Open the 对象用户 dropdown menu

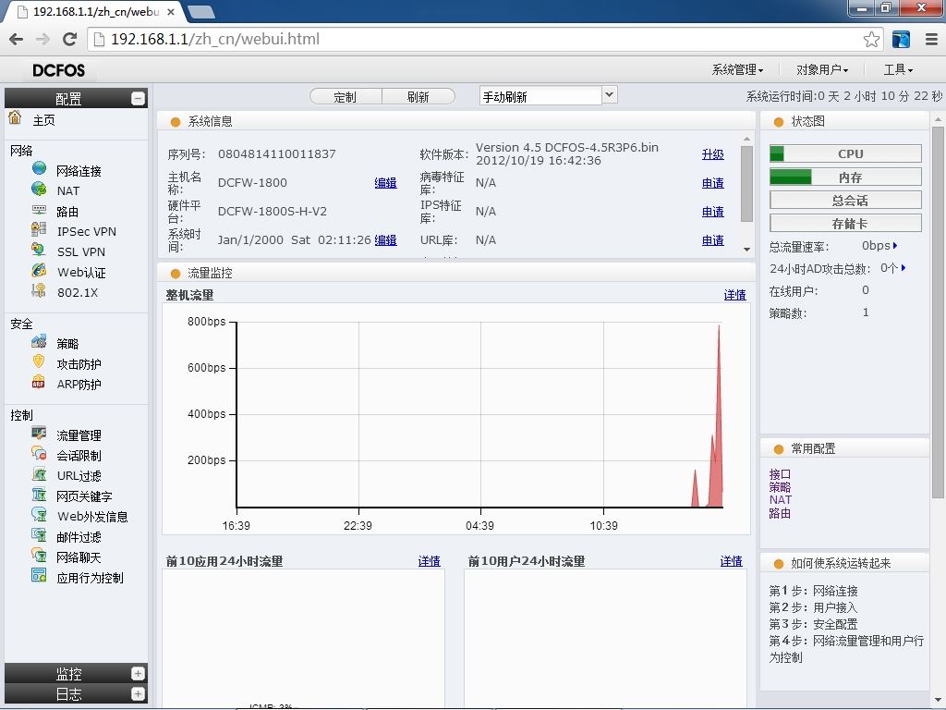[821, 70]
